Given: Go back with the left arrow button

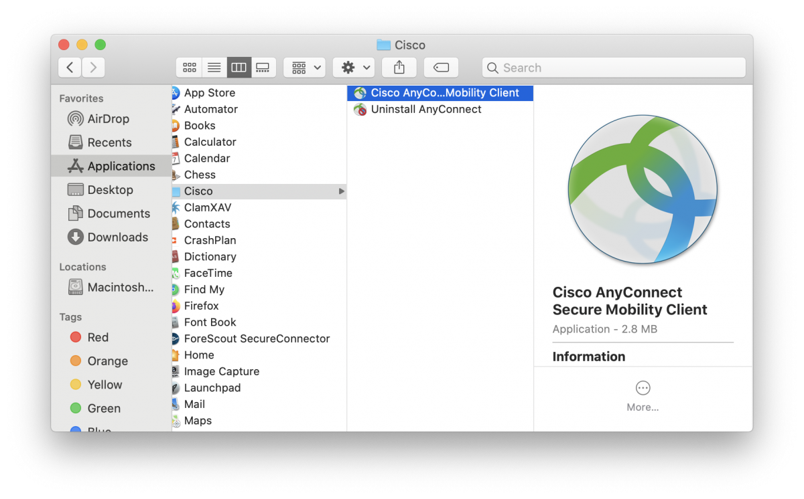Looking at the screenshot, I should click(70, 68).
